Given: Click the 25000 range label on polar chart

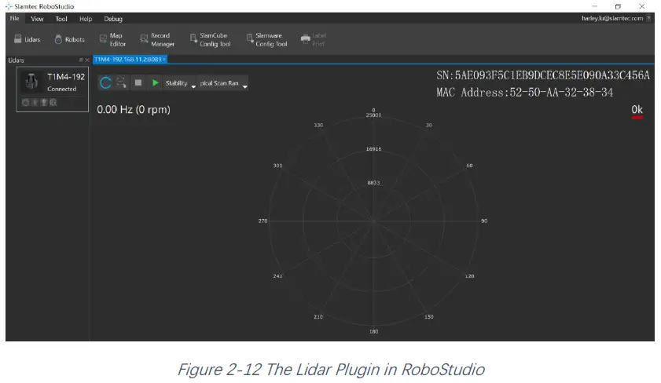Looking at the screenshot, I should (x=373, y=115).
